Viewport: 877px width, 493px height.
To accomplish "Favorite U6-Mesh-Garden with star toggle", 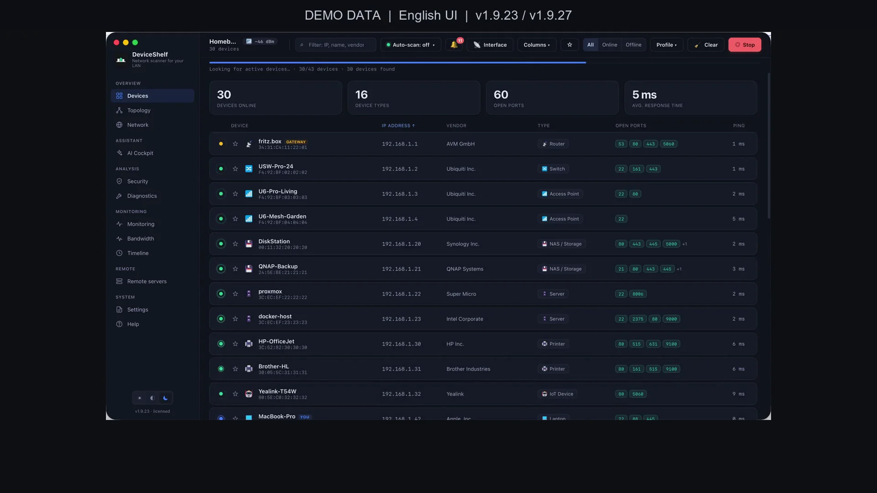I will click(235, 219).
